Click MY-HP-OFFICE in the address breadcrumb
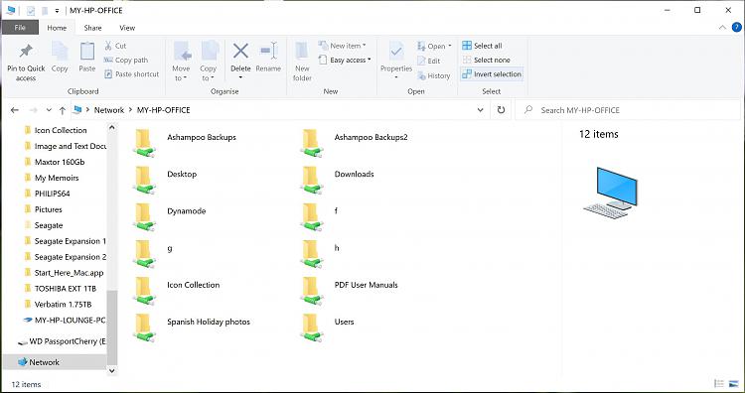The height and width of the screenshot is (393, 745). [x=164, y=110]
